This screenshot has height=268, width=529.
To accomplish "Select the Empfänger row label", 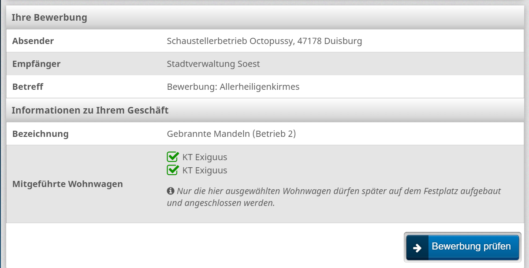I will 36,64.
